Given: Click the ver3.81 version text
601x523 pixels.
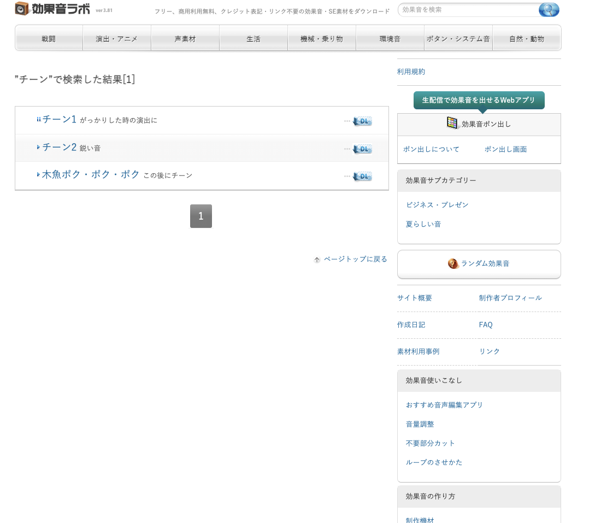Looking at the screenshot, I should 104,10.
